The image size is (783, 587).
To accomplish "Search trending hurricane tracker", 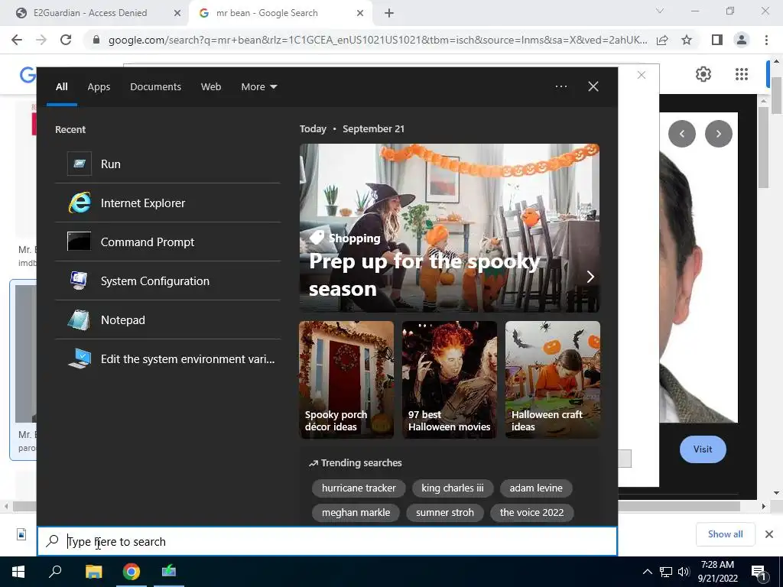I will pos(359,488).
